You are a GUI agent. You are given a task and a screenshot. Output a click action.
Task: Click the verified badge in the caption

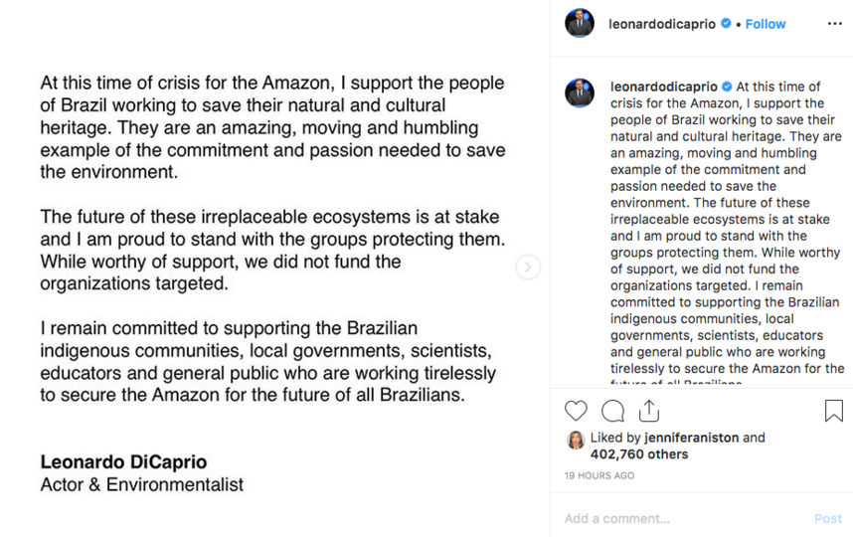point(727,86)
